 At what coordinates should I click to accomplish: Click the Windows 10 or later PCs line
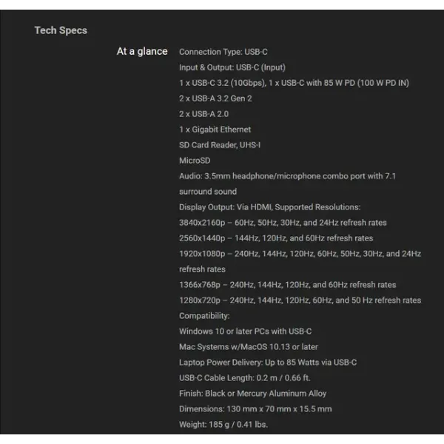245,332
